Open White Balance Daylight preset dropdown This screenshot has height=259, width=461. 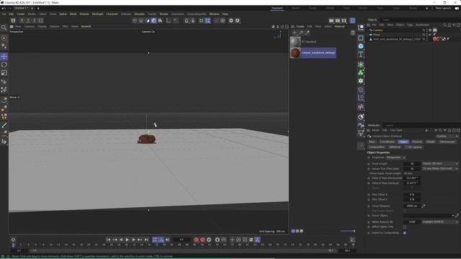(x=440, y=222)
